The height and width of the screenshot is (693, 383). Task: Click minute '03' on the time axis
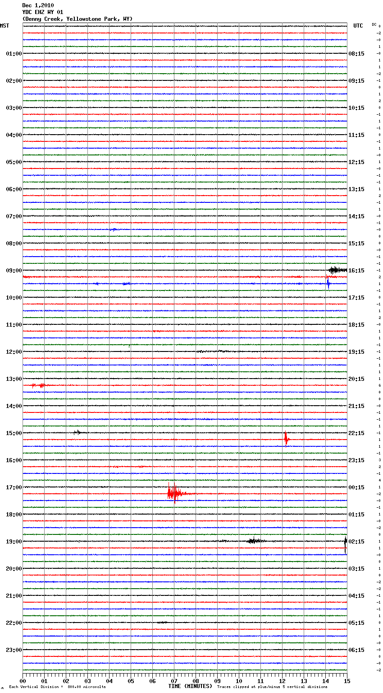tap(88, 681)
